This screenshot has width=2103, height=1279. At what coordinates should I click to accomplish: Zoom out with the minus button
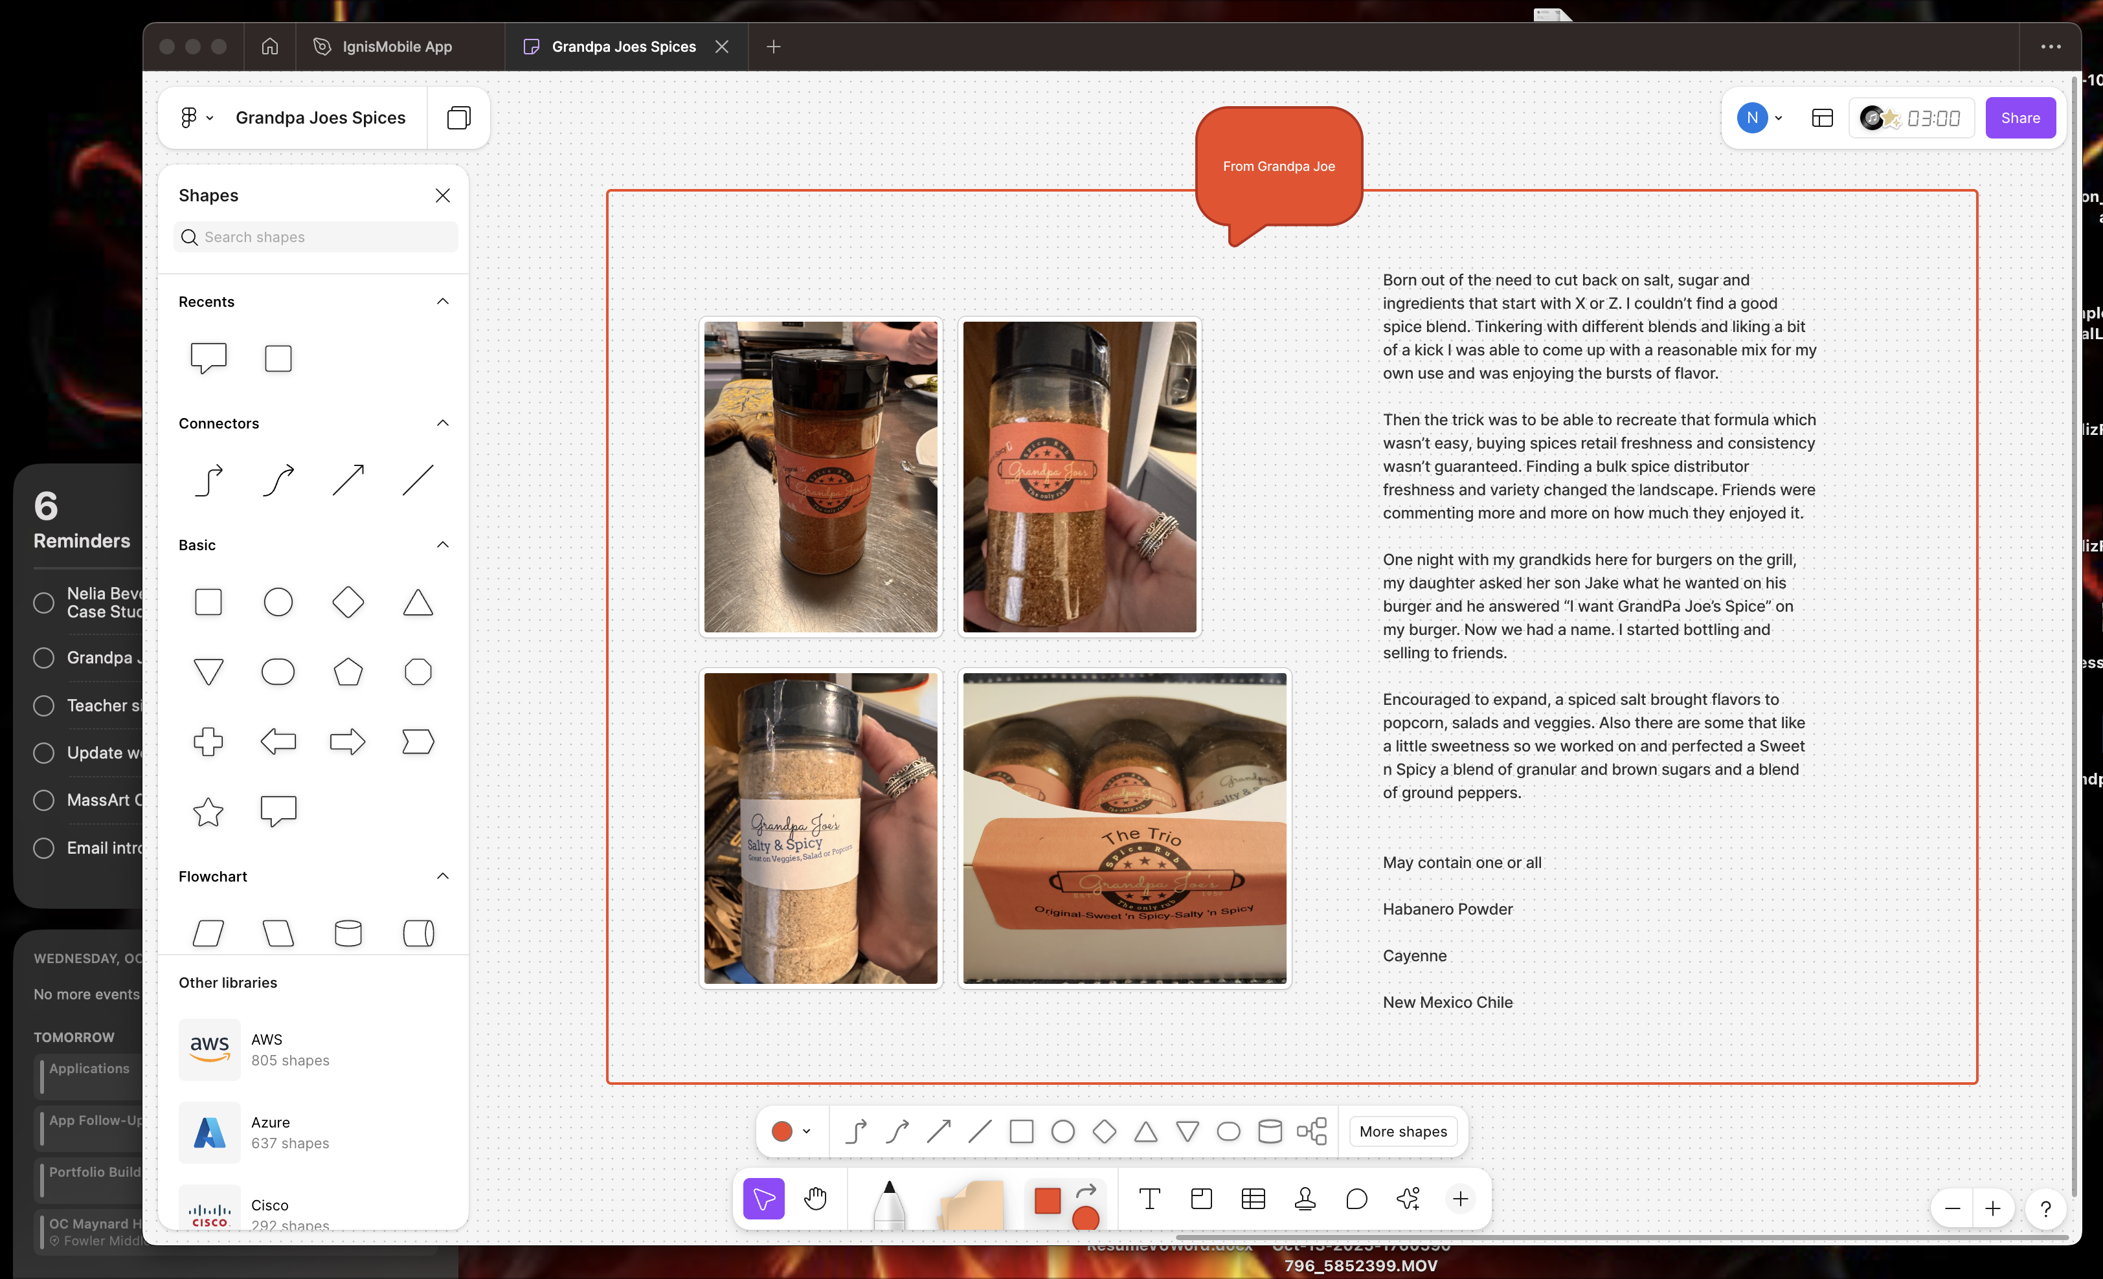point(1952,1209)
